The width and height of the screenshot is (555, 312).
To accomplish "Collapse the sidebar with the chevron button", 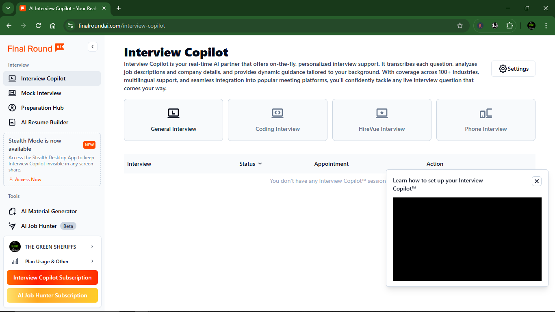I will coord(93,47).
